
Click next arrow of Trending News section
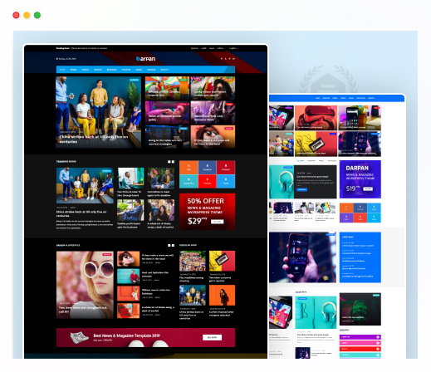tap(173, 162)
